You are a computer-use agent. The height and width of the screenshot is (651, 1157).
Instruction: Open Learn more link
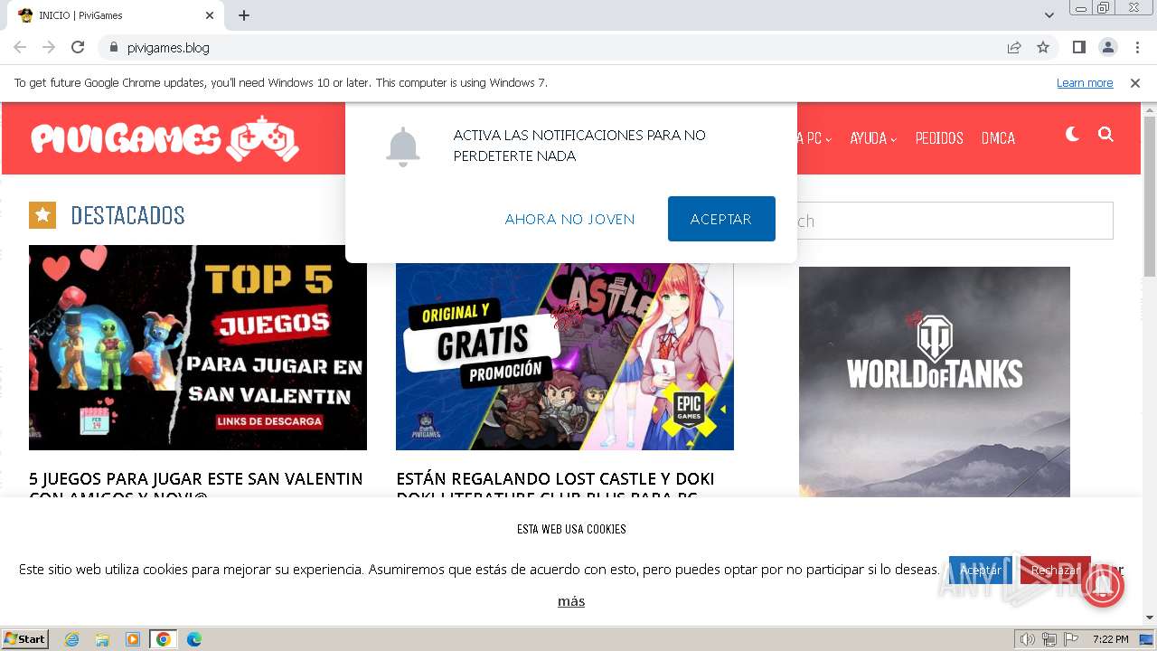pos(1085,83)
